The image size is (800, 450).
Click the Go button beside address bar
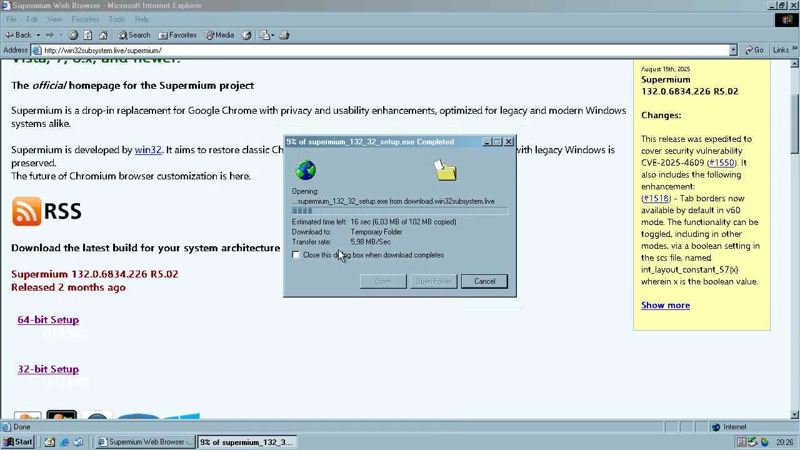pyautogui.click(x=754, y=50)
